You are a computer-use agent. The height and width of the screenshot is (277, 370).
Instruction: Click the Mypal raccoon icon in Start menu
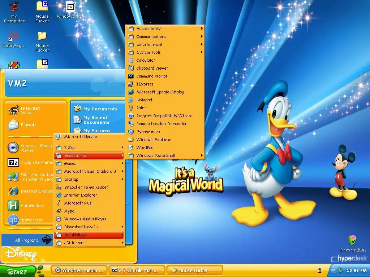pos(13,110)
